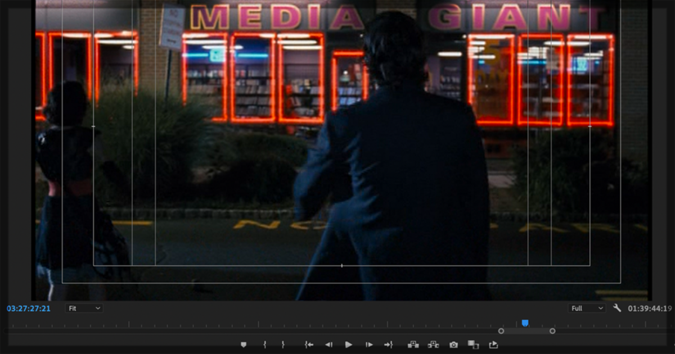Viewport: 675px width, 354px height.
Task: Click the blue playhead on the time ruler
Action: coord(525,323)
